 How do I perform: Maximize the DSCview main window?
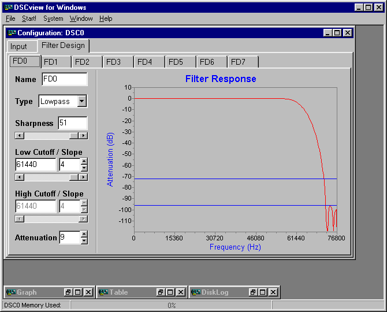pyautogui.click(x=369, y=8)
